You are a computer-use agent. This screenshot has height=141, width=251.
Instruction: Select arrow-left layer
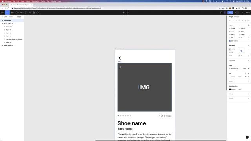9,27
